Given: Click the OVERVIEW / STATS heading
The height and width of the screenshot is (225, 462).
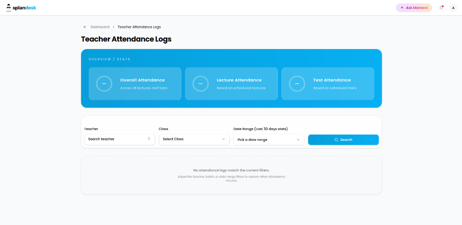Looking at the screenshot, I should 109,59.
